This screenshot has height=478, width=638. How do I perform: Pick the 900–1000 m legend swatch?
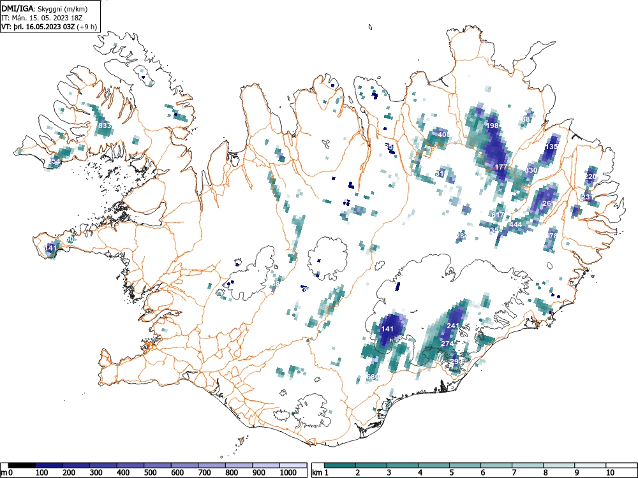(x=266, y=465)
